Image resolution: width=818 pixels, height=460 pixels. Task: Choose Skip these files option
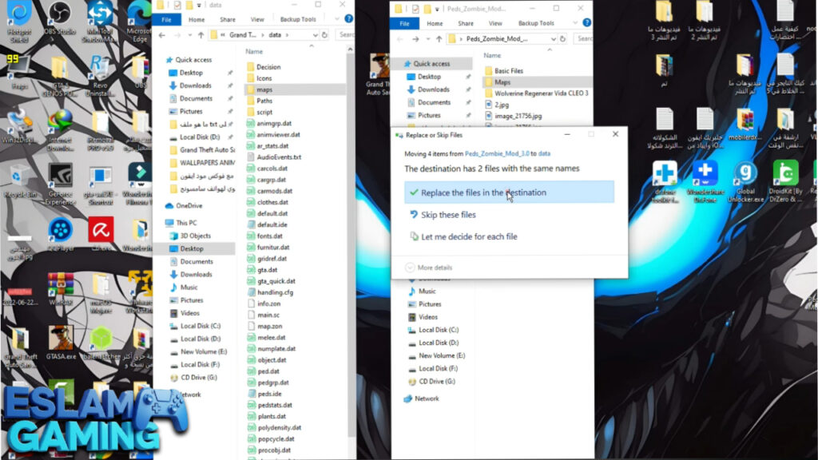pos(447,215)
